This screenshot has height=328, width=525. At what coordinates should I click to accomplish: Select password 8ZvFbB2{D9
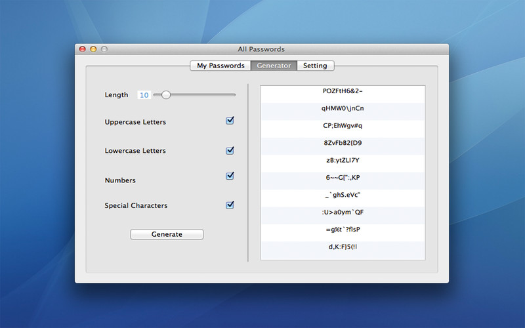[x=343, y=146]
